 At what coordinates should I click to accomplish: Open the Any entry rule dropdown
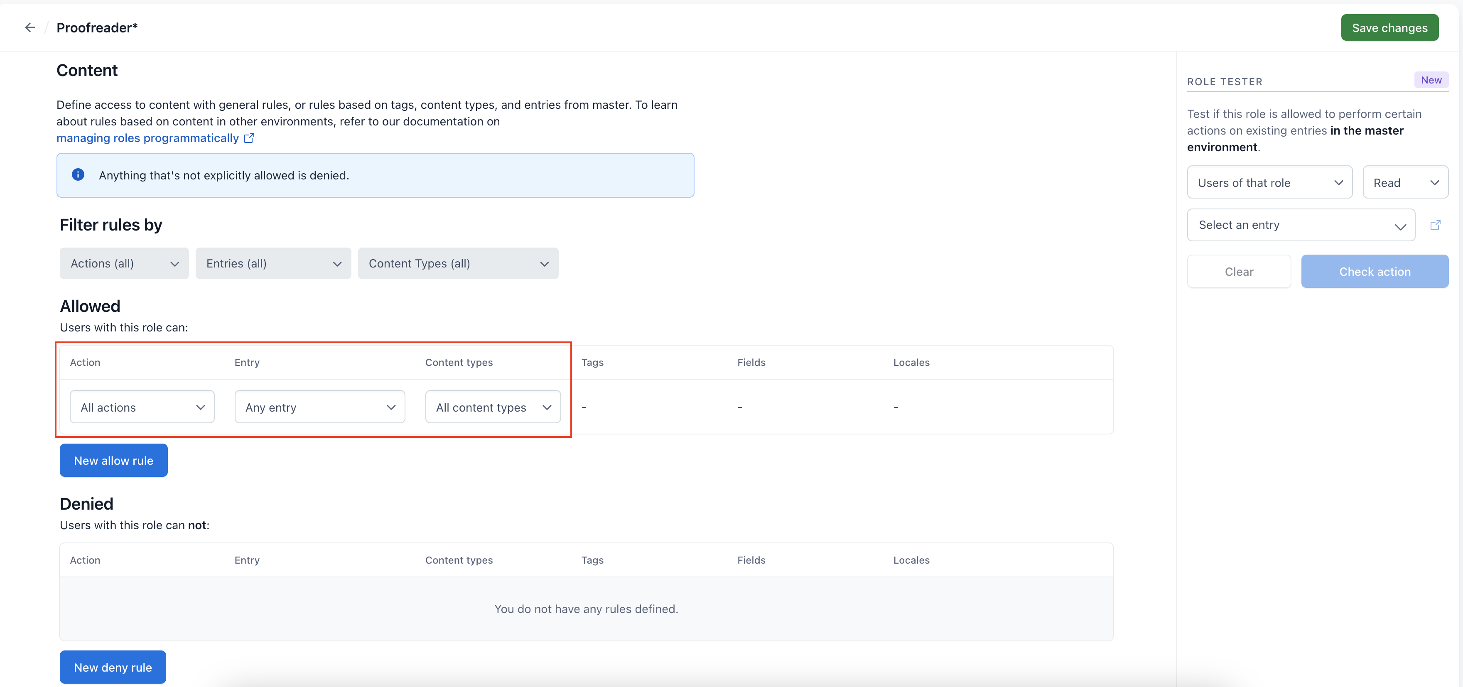click(320, 407)
